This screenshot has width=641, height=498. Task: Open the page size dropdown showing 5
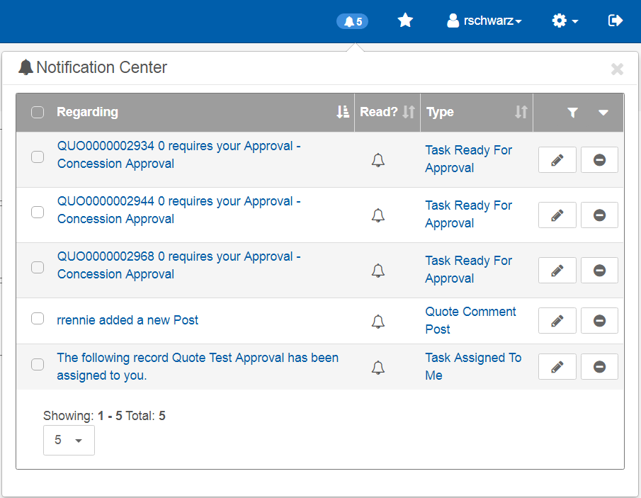pos(69,440)
